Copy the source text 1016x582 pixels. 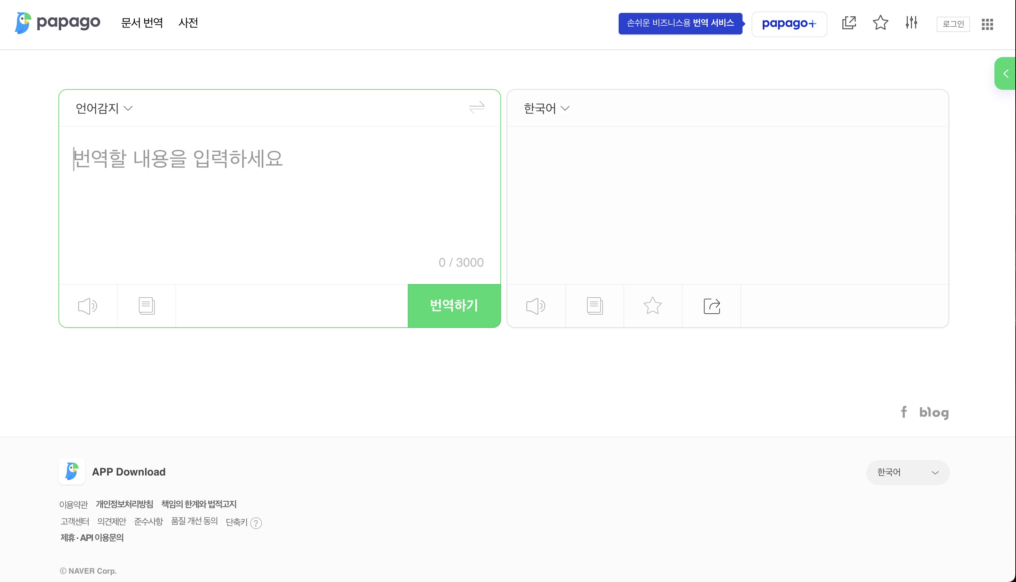tap(146, 305)
